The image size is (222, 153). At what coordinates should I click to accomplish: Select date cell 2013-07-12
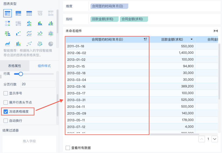coord(107,127)
